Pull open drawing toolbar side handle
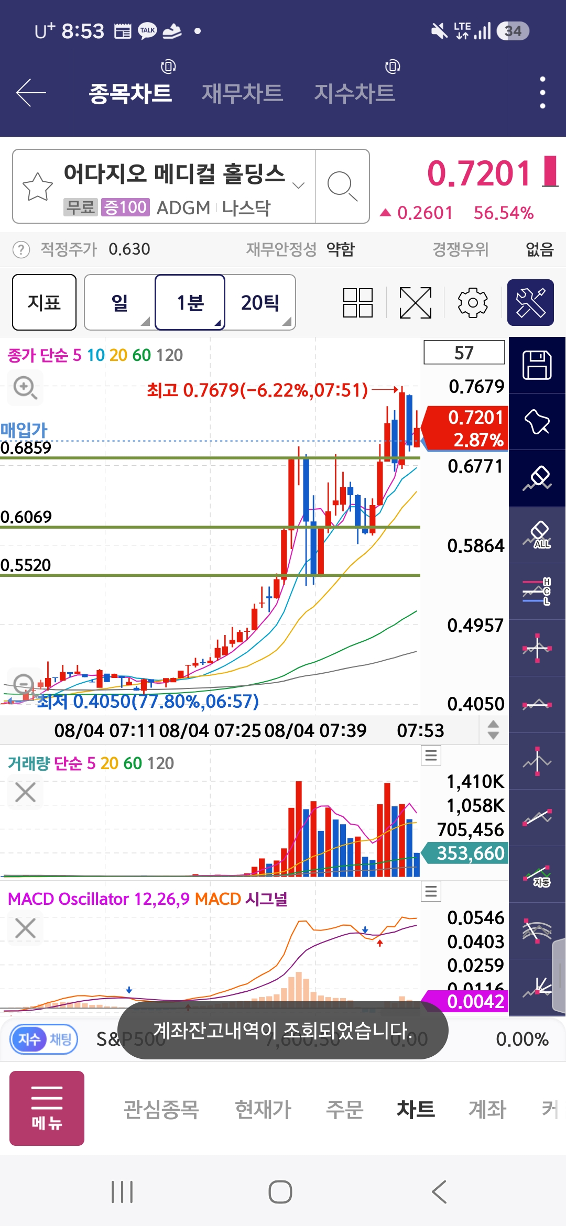 click(x=560, y=975)
